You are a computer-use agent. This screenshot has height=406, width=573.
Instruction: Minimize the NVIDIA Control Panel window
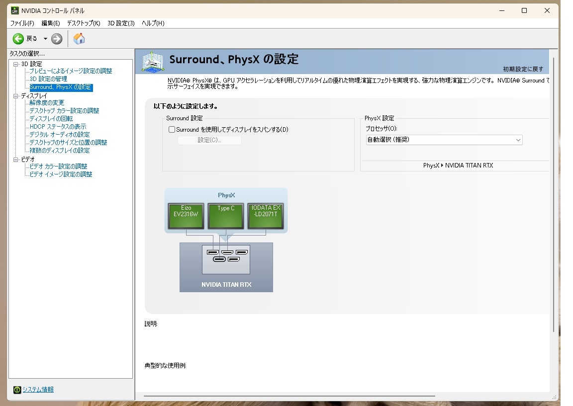pos(502,10)
